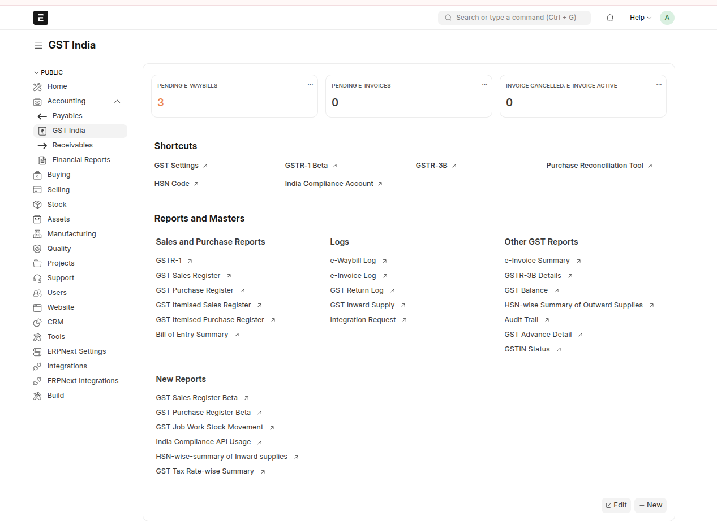
Task: Click the Quality shield icon
Action: coord(37,249)
